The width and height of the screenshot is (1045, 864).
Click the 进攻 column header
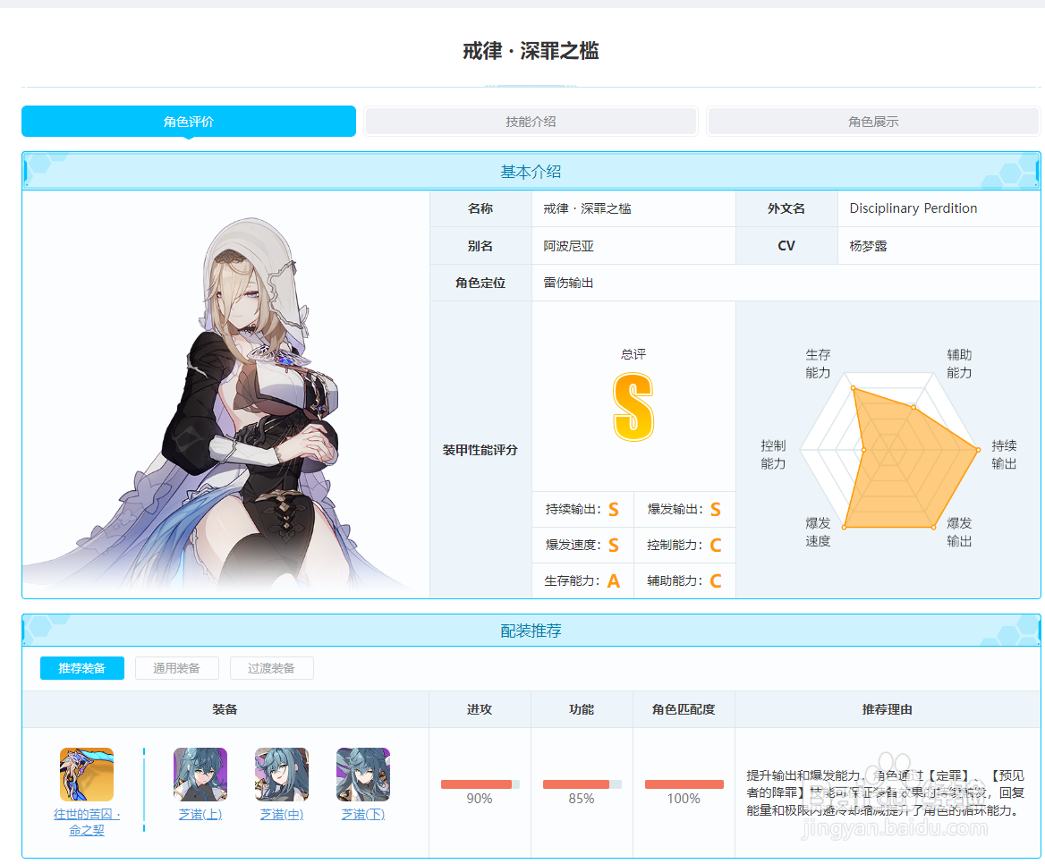[480, 709]
